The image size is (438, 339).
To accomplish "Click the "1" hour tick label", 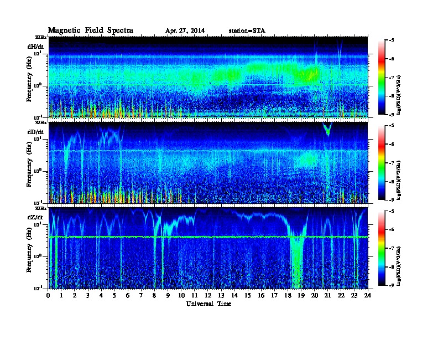I will [61, 295].
